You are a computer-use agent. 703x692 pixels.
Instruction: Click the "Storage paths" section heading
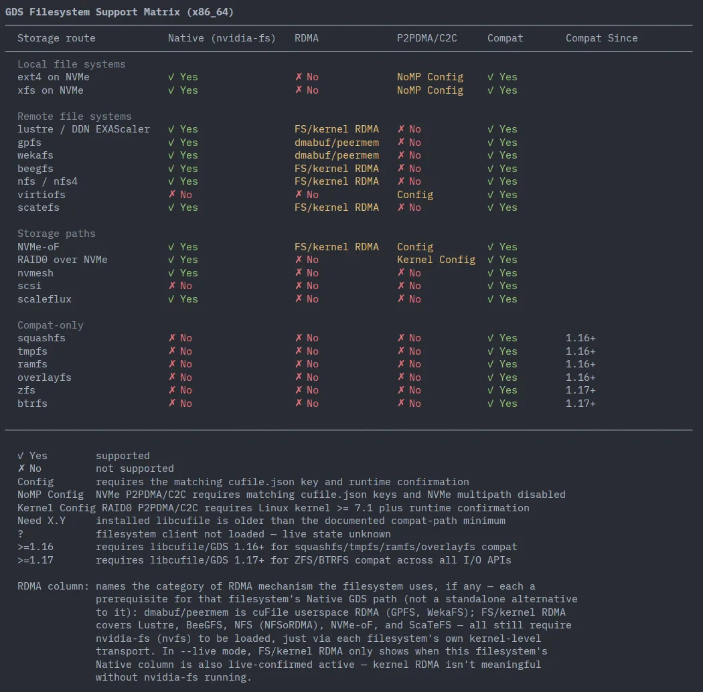pos(56,234)
